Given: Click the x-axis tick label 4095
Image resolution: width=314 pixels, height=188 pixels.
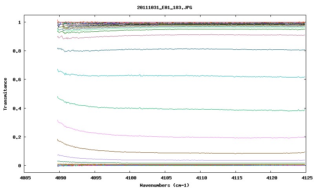Looking at the screenshot, I should tap(96, 177).
